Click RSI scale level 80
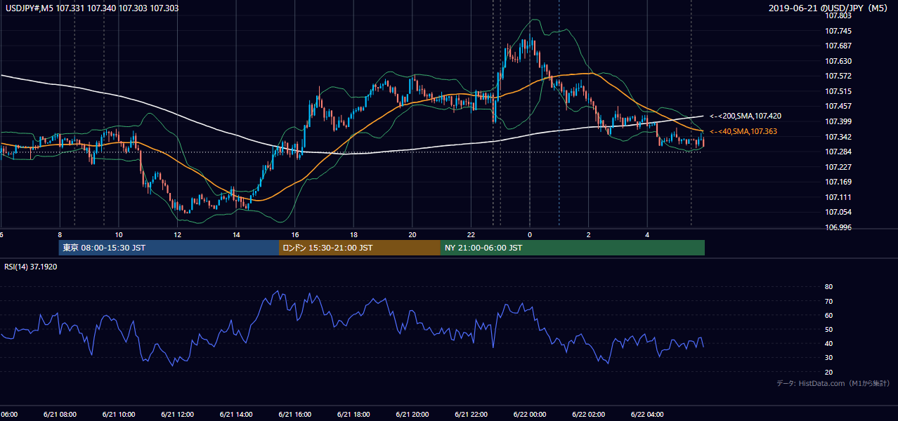Screen dimensions: 898x421 pyautogui.click(x=828, y=287)
